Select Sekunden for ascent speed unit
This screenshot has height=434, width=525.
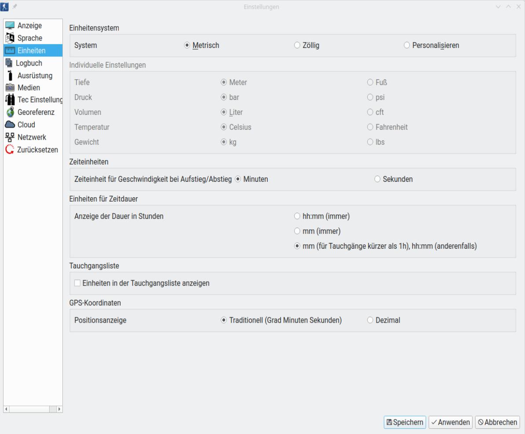377,179
